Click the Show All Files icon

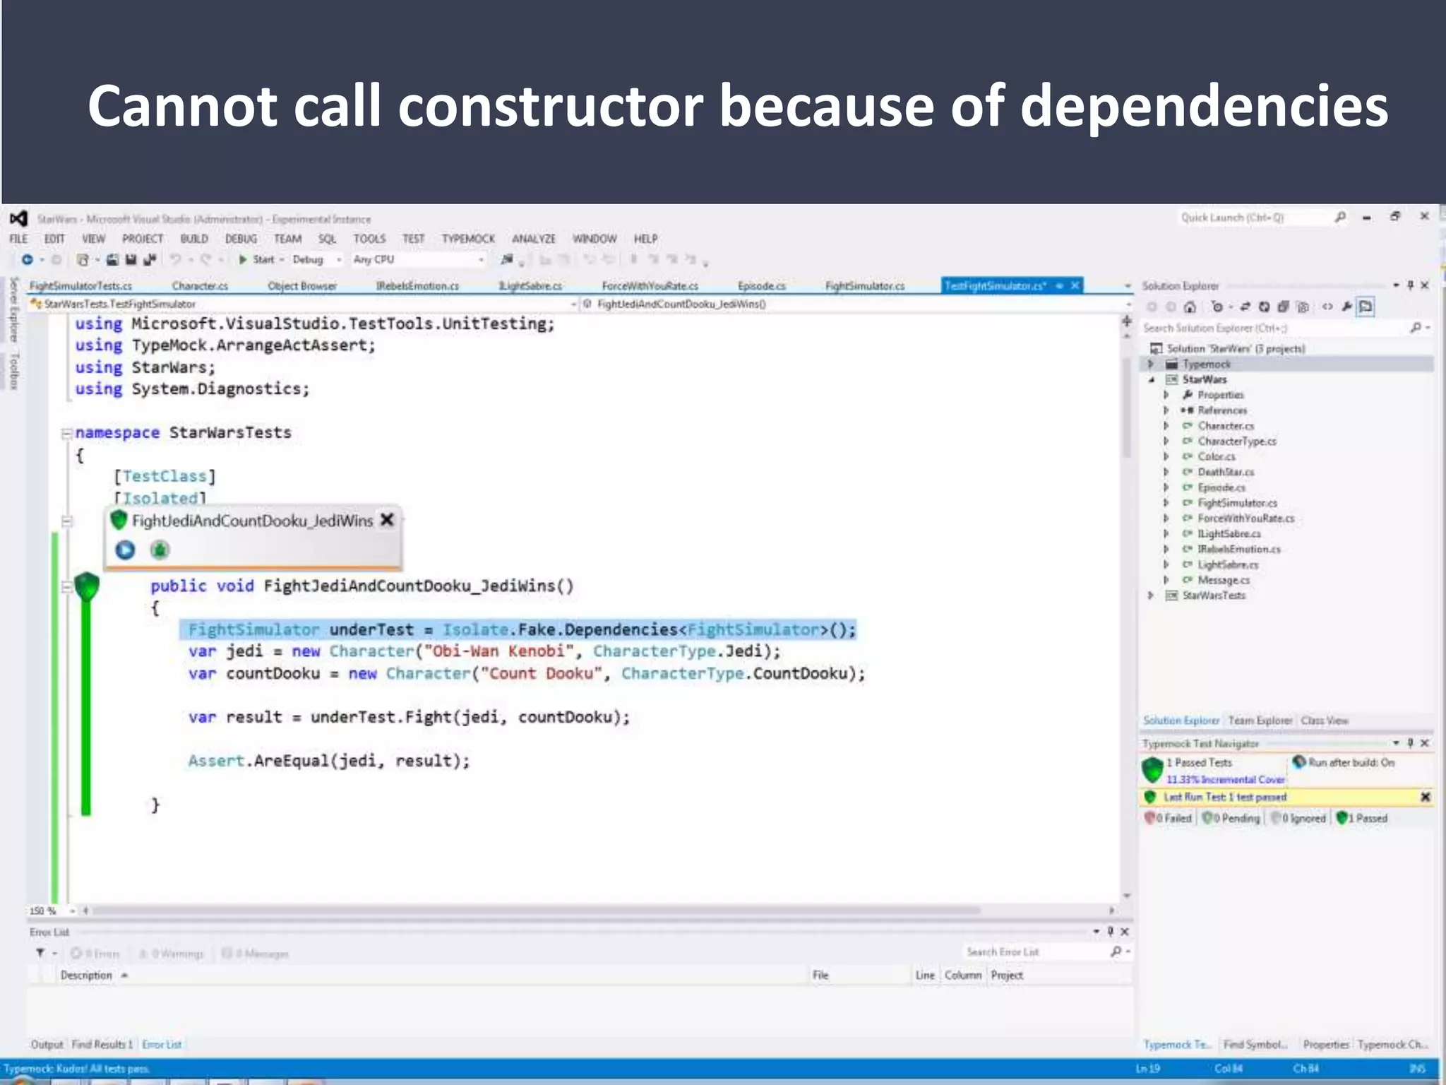(1303, 307)
